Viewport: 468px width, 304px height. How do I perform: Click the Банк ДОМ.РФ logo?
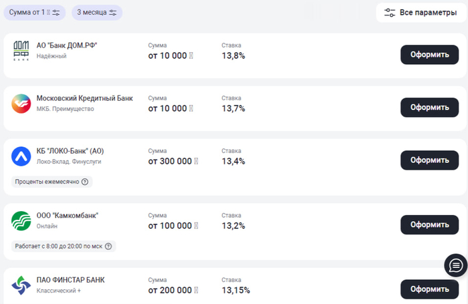(x=21, y=51)
